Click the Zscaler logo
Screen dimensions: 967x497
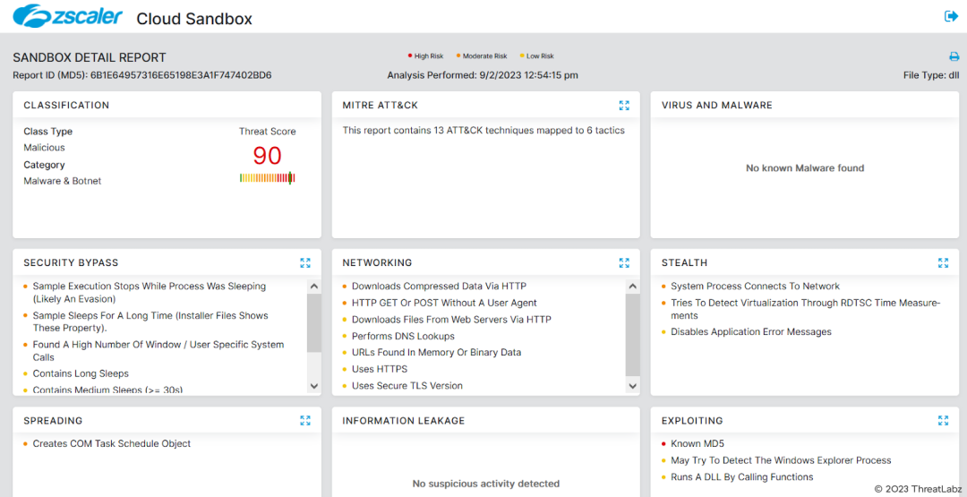point(68,17)
